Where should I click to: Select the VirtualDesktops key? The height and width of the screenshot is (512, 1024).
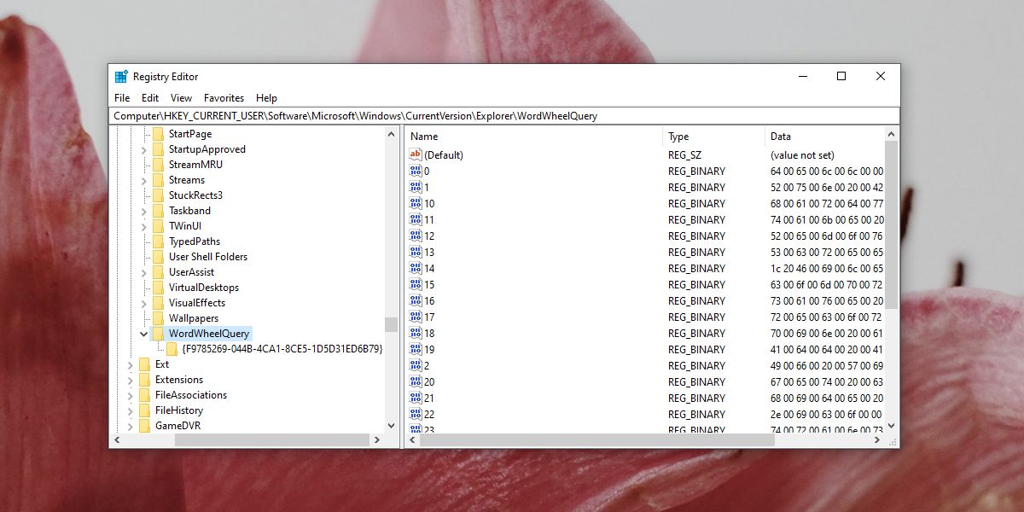point(204,288)
